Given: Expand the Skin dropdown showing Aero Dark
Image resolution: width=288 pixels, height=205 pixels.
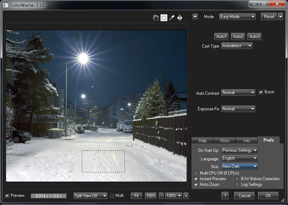Looking at the screenshot, I should pyautogui.click(x=239, y=166).
